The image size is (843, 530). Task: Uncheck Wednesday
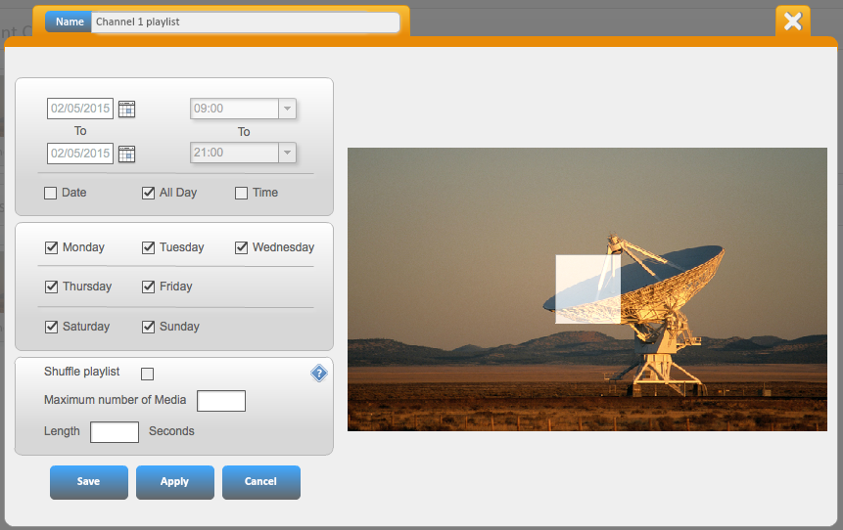[x=242, y=247]
